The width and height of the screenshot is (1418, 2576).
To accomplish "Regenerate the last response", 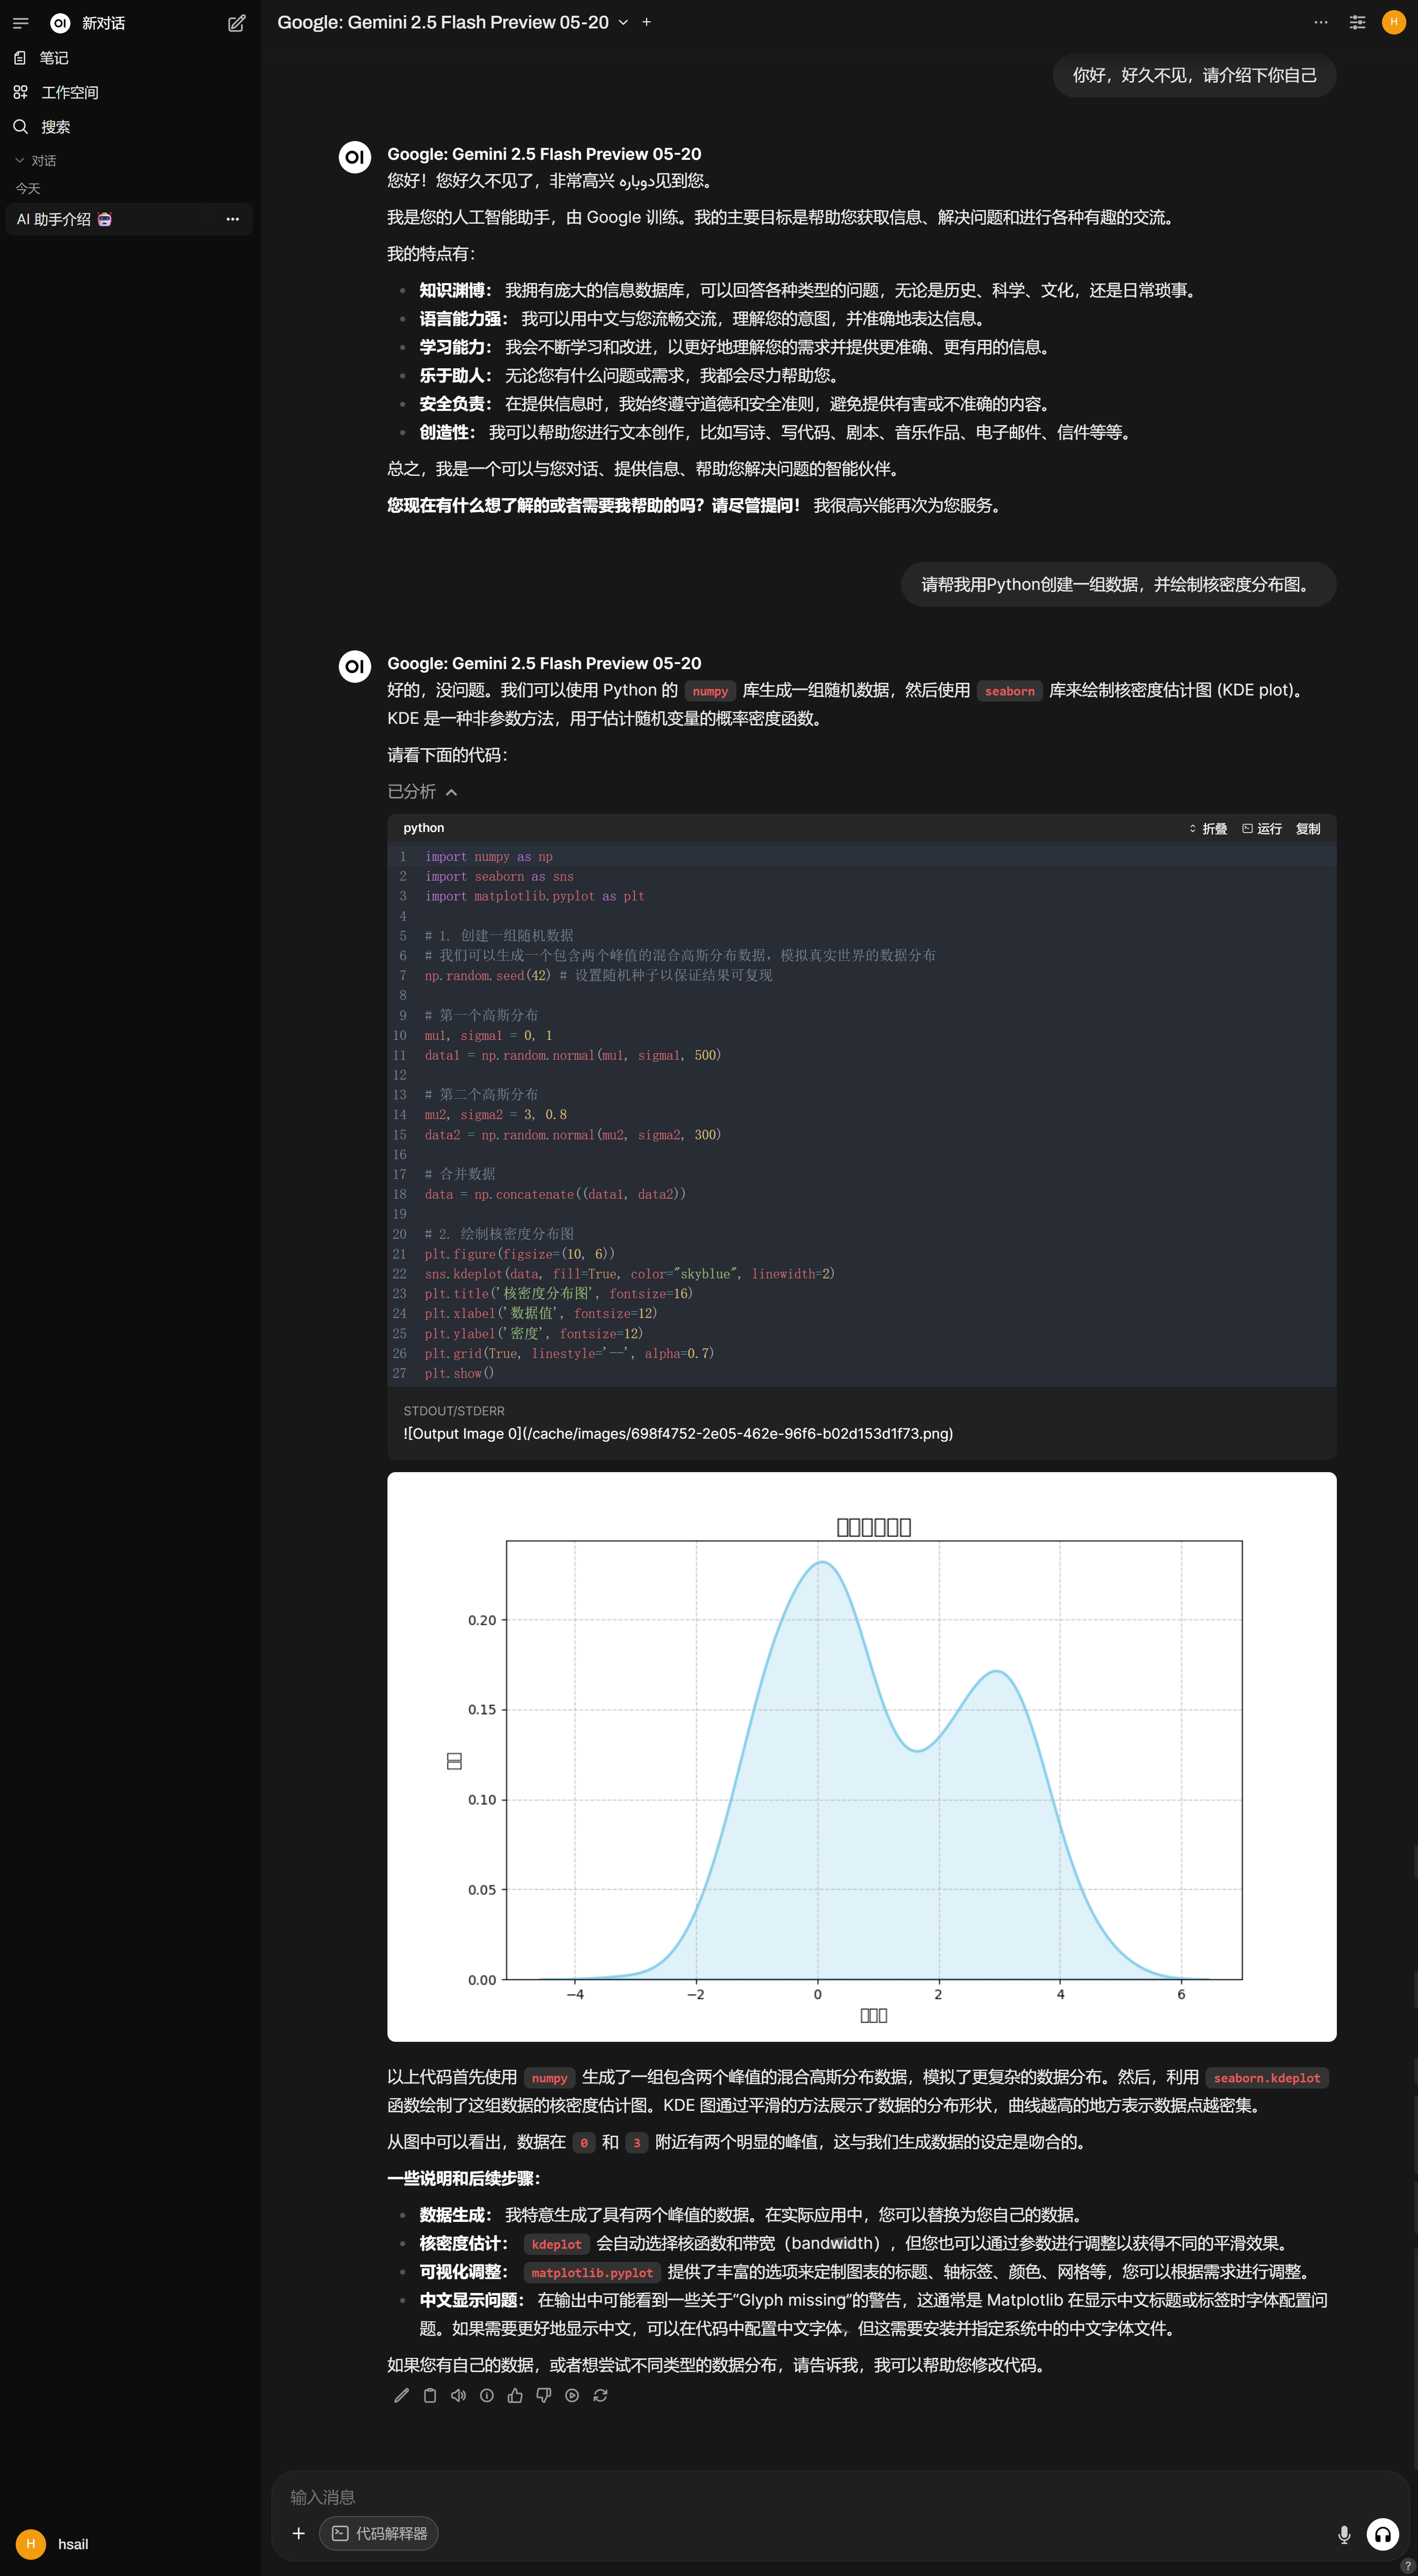I will [600, 2395].
